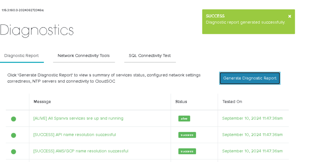The image size is (311, 162).
Task: Click green status dot for Spanva services row
Action: (x=13, y=119)
